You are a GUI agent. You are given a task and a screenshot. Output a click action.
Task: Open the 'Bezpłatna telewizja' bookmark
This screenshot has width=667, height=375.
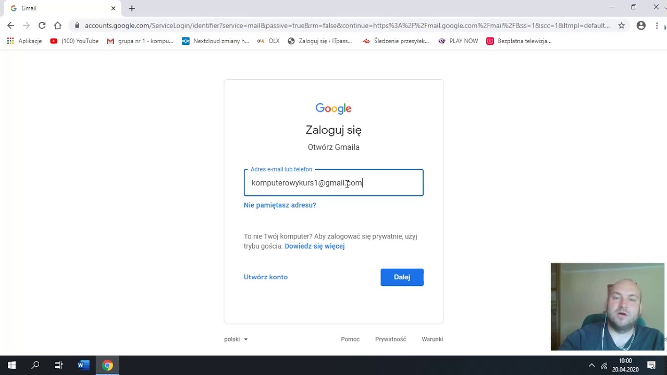pos(519,41)
